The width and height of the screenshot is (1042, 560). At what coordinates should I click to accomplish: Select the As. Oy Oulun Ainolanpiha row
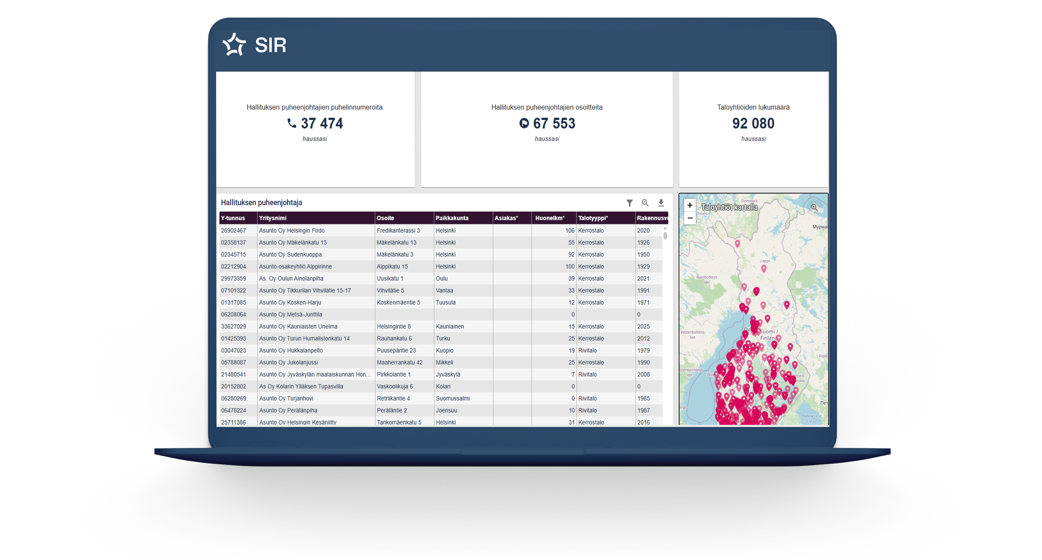291,279
